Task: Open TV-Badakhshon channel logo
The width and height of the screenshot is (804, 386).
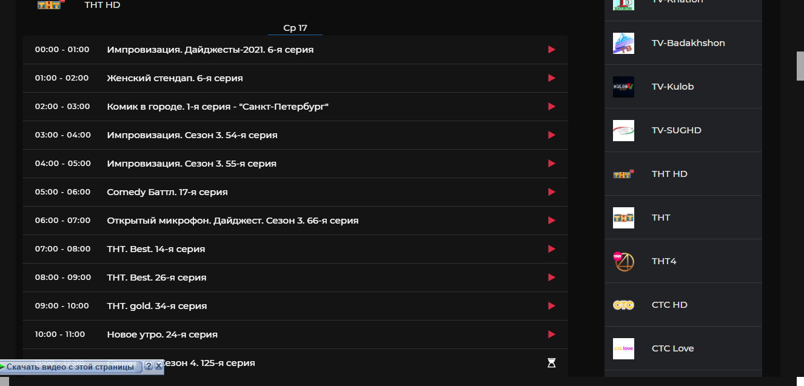Action: coord(623,43)
